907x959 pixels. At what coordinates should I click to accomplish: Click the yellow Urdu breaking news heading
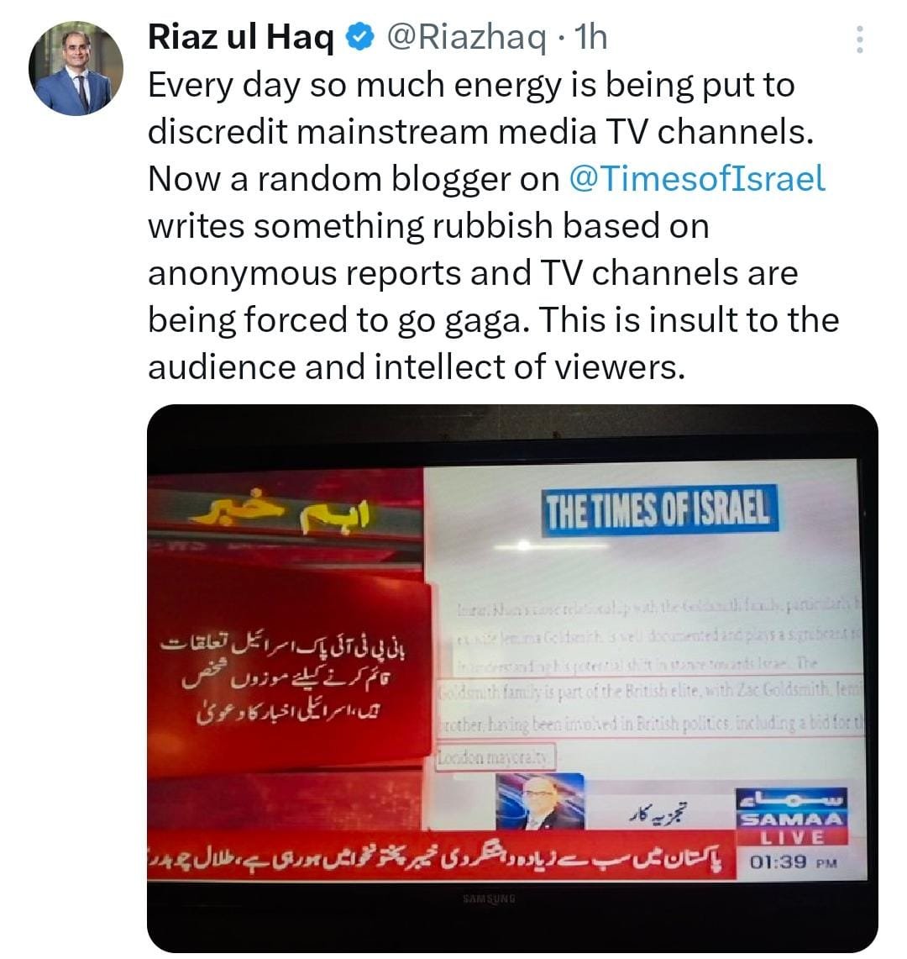coord(280,510)
